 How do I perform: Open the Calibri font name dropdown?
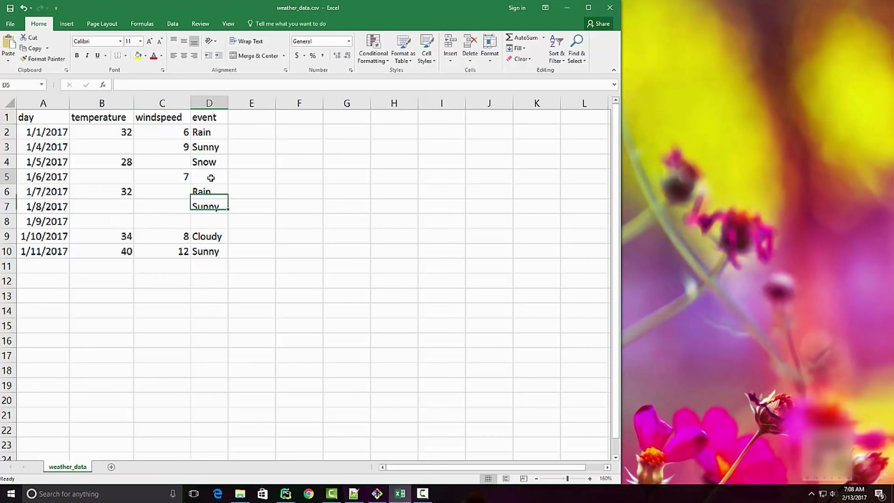point(120,41)
